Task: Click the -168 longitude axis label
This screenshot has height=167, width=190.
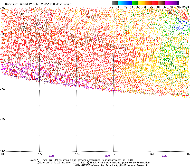Action: click(151, 154)
